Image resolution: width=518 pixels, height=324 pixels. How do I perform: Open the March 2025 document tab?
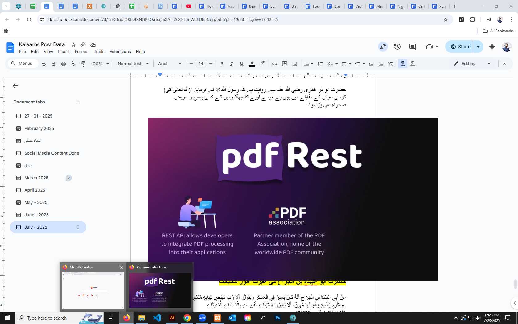[36, 178]
